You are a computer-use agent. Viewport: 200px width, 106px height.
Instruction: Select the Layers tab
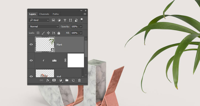(32, 14)
